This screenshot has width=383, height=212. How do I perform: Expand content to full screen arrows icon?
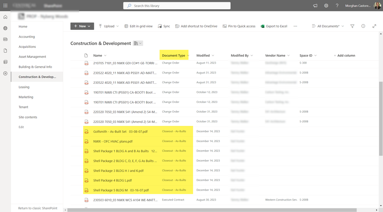click(x=374, y=26)
